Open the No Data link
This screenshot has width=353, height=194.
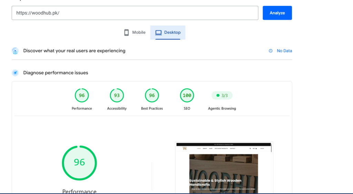tap(284, 51)
